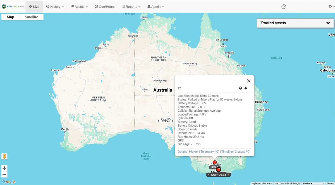The height and width of the screenshot is (185, 335).
Task: Click the Alice Springs label on map
Action: click(x=160, y=81)
